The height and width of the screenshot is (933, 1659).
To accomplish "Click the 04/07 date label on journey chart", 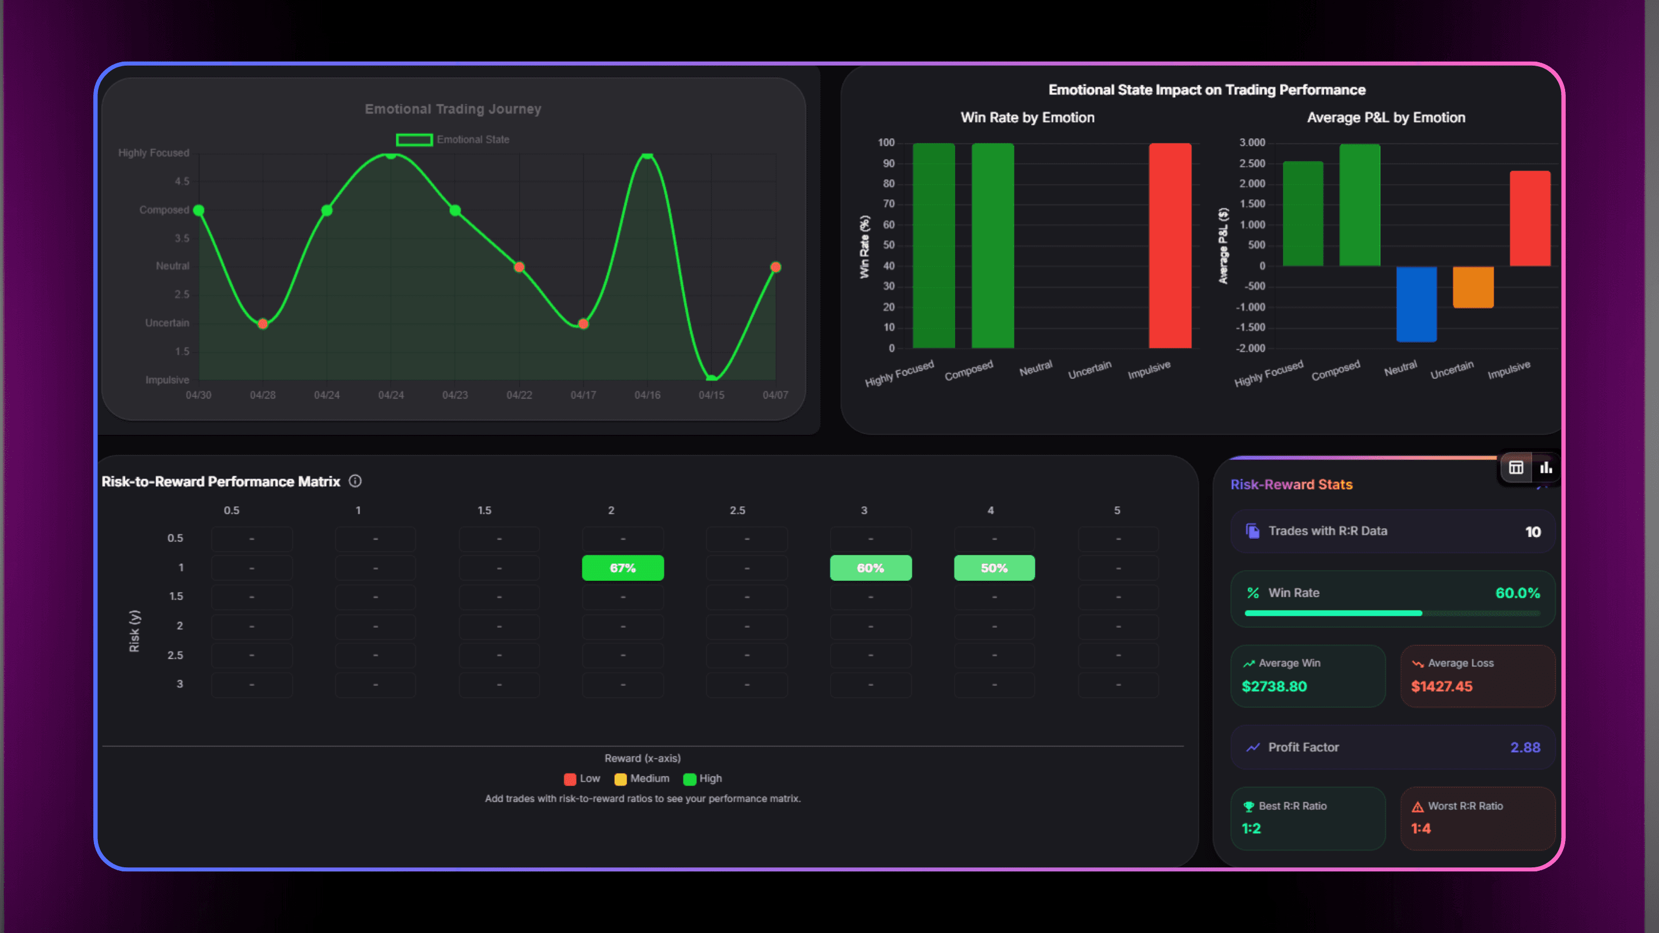I will (x=775, y=395).
